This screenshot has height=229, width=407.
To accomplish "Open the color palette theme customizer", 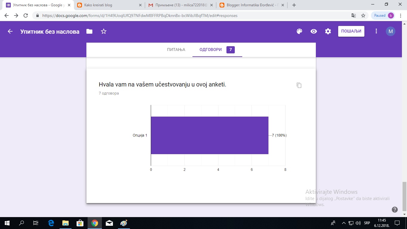I will [299, 31].
